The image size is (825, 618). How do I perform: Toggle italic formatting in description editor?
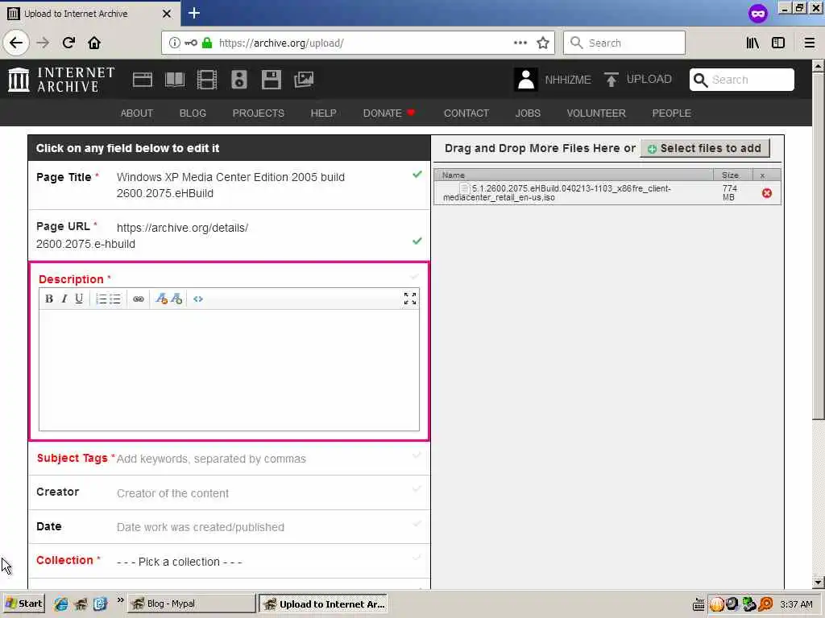[64, 299]
